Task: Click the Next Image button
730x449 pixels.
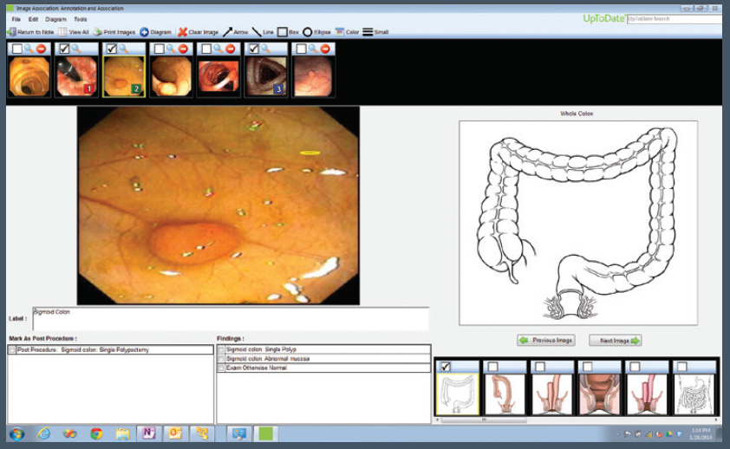Action: 616,341
